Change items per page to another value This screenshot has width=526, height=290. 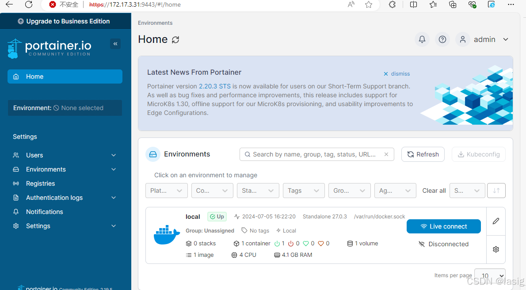pos(489,275)
